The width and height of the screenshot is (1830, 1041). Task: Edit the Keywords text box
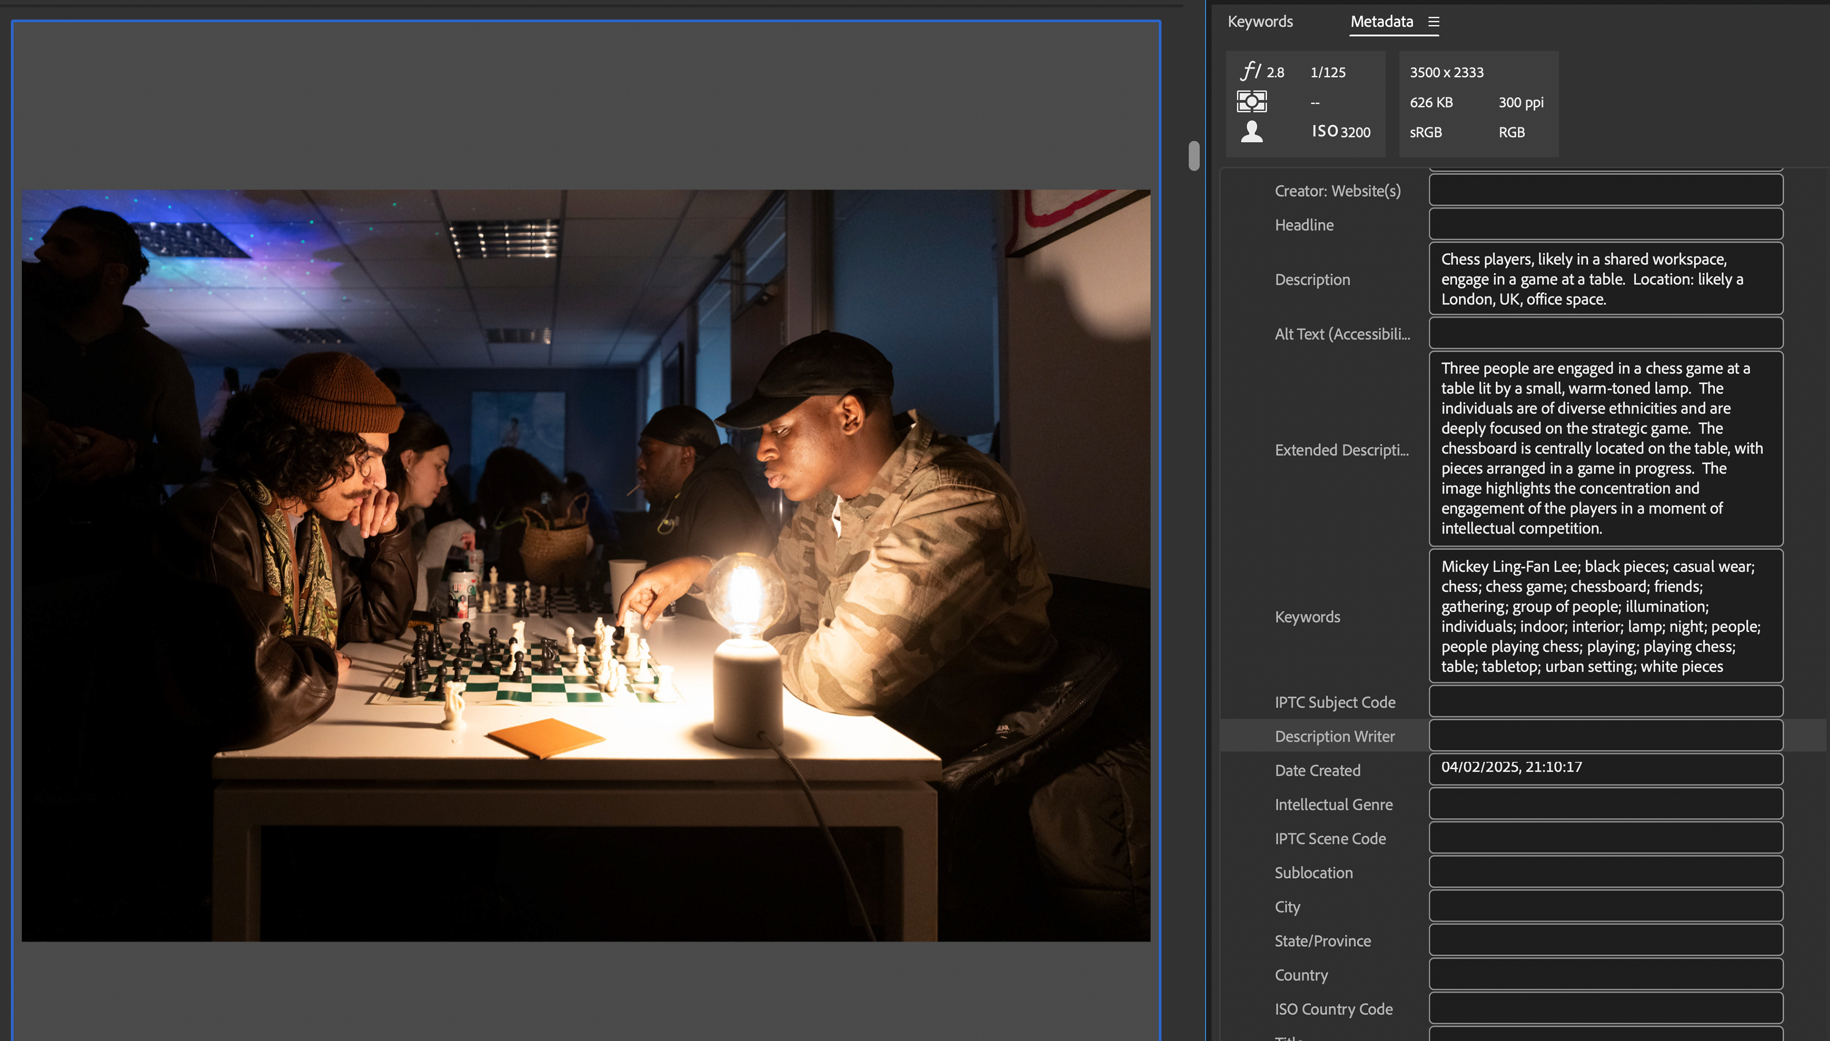[x=1606, y=617]
